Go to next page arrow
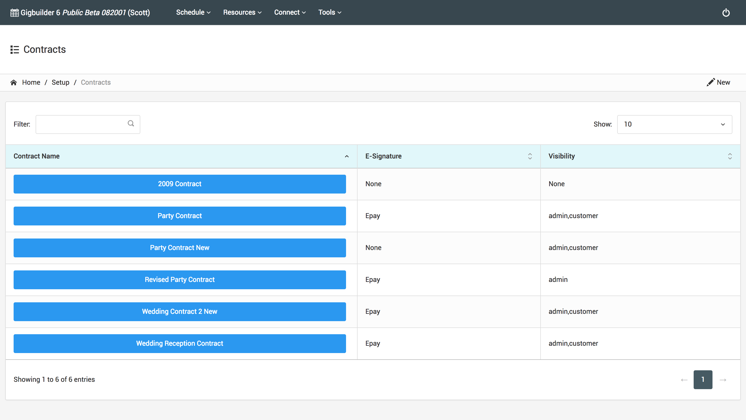746x420 pixels. [723, 379]
